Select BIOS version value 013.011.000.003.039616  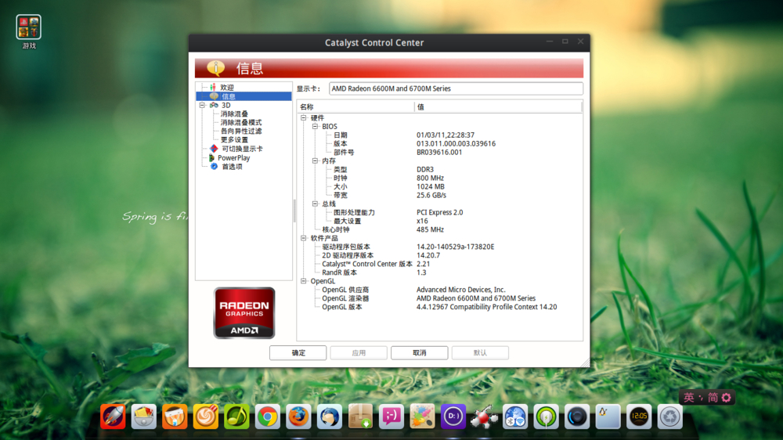click(x=456, y=144)
